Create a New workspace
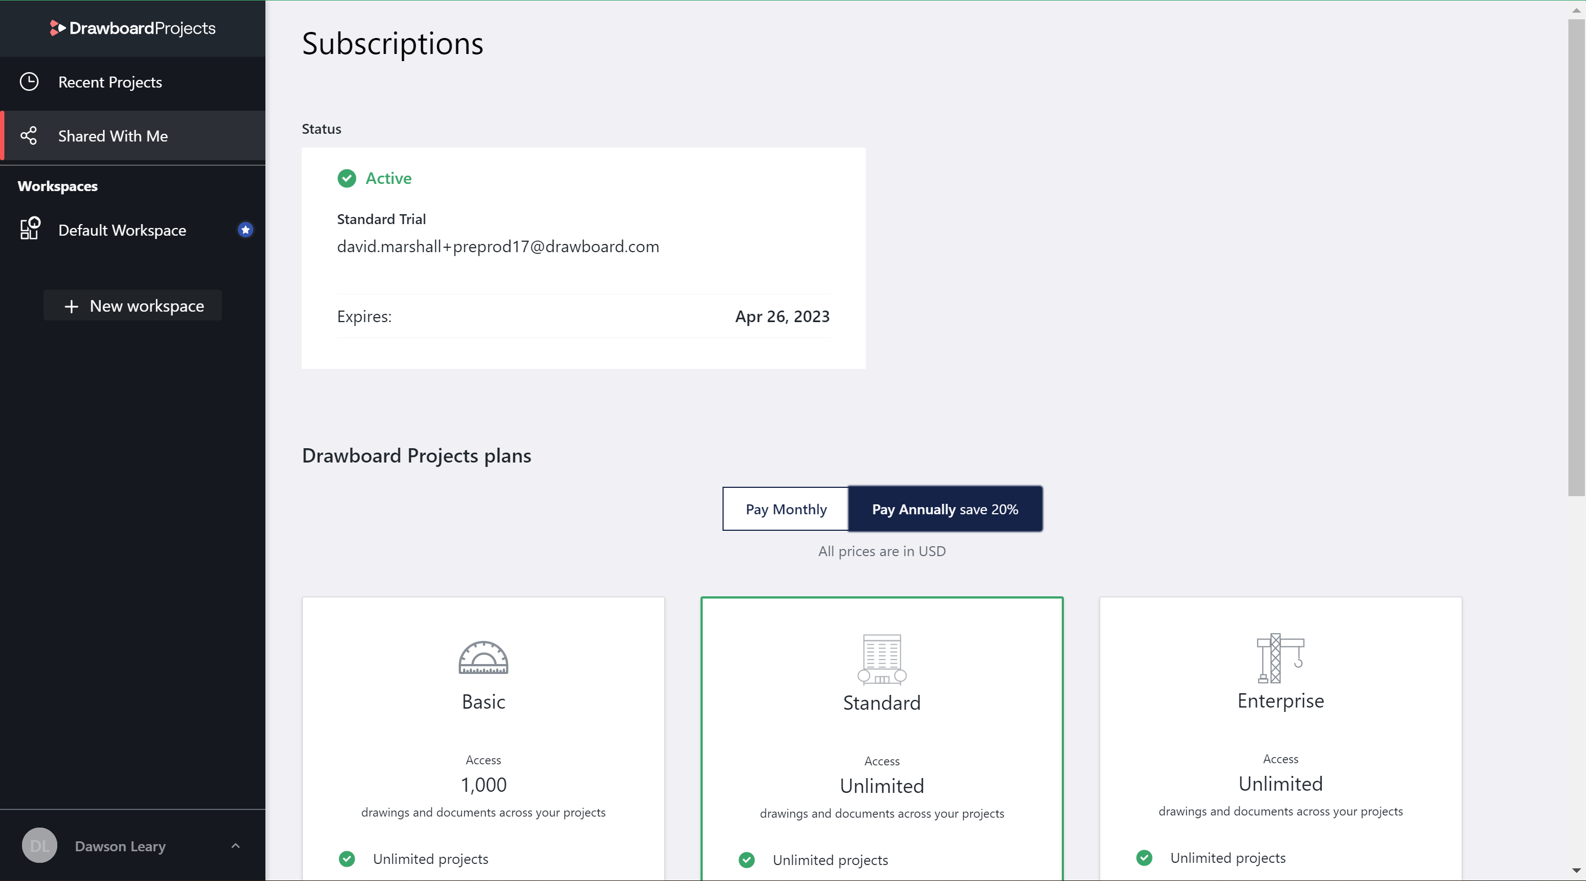1586x881 pixels. click(x=132, y=306)
